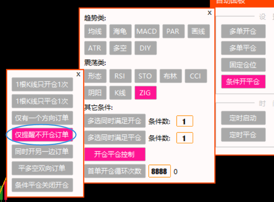274x202 pixels.
Task: Click the DIY custom condition button
Action: pos(145,48)
